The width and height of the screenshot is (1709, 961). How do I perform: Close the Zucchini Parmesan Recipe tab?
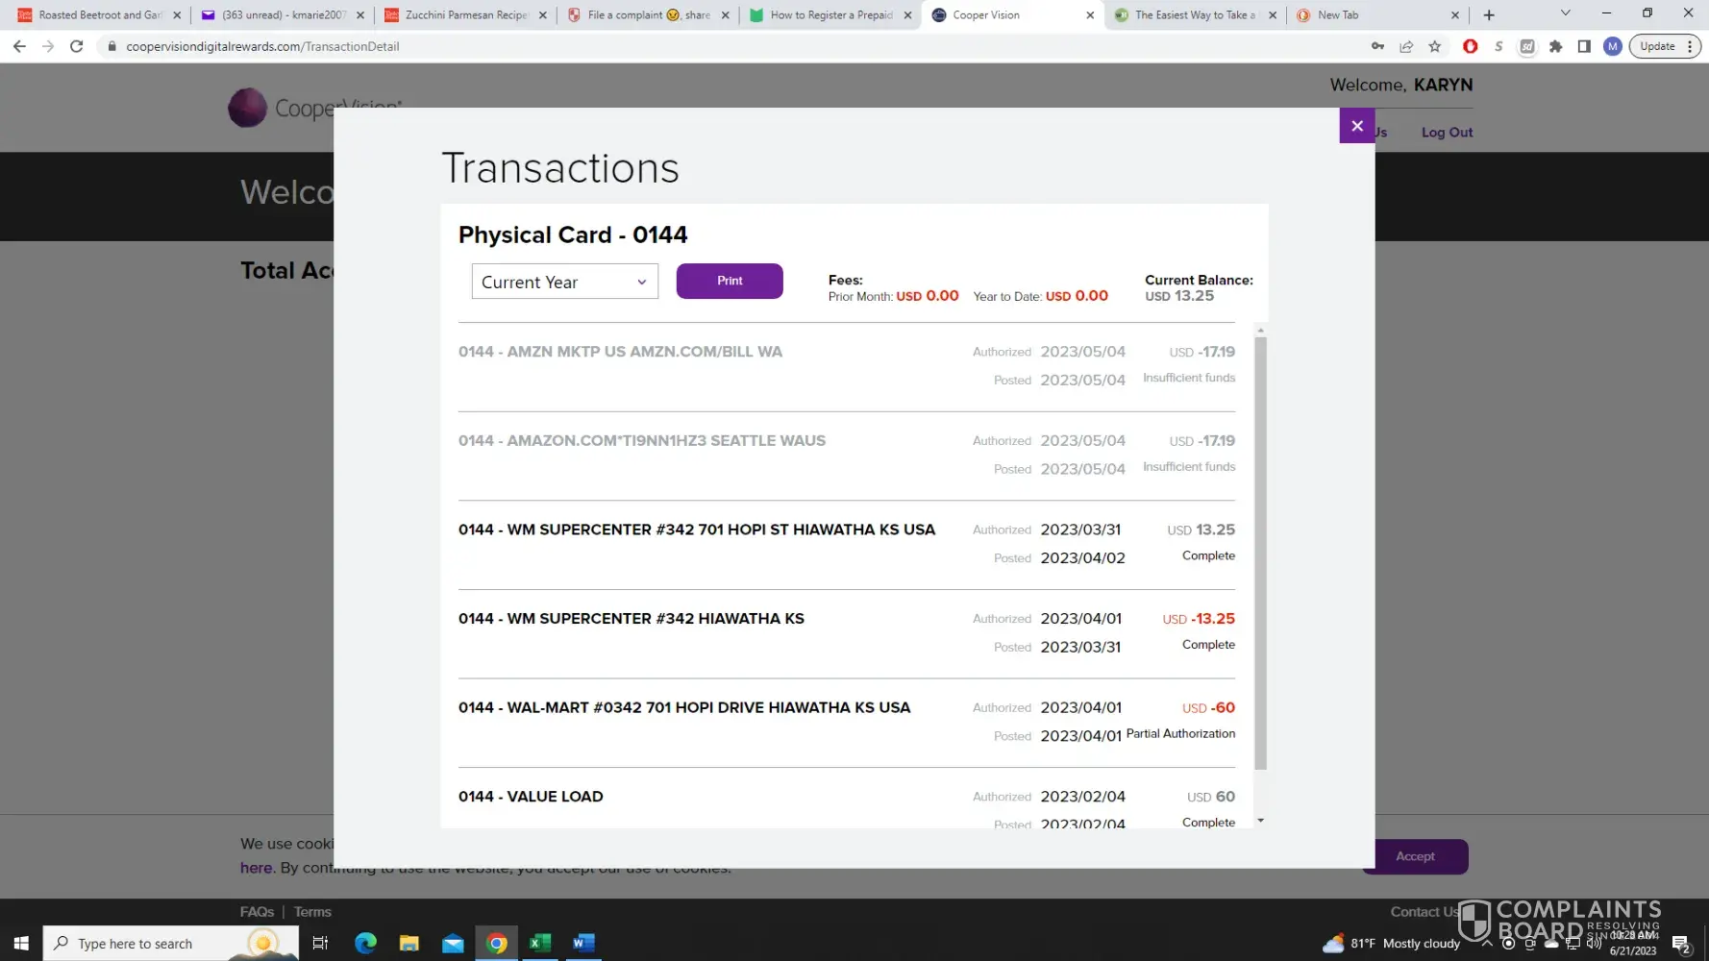(543, 15)
